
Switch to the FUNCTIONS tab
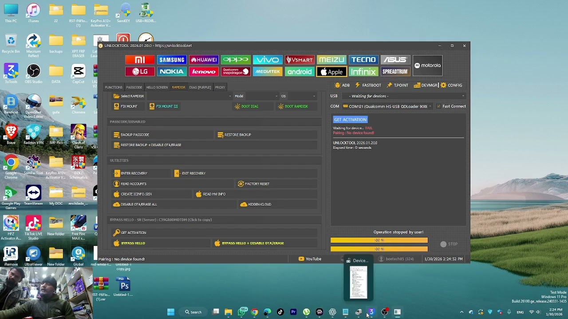click(114, 87)
